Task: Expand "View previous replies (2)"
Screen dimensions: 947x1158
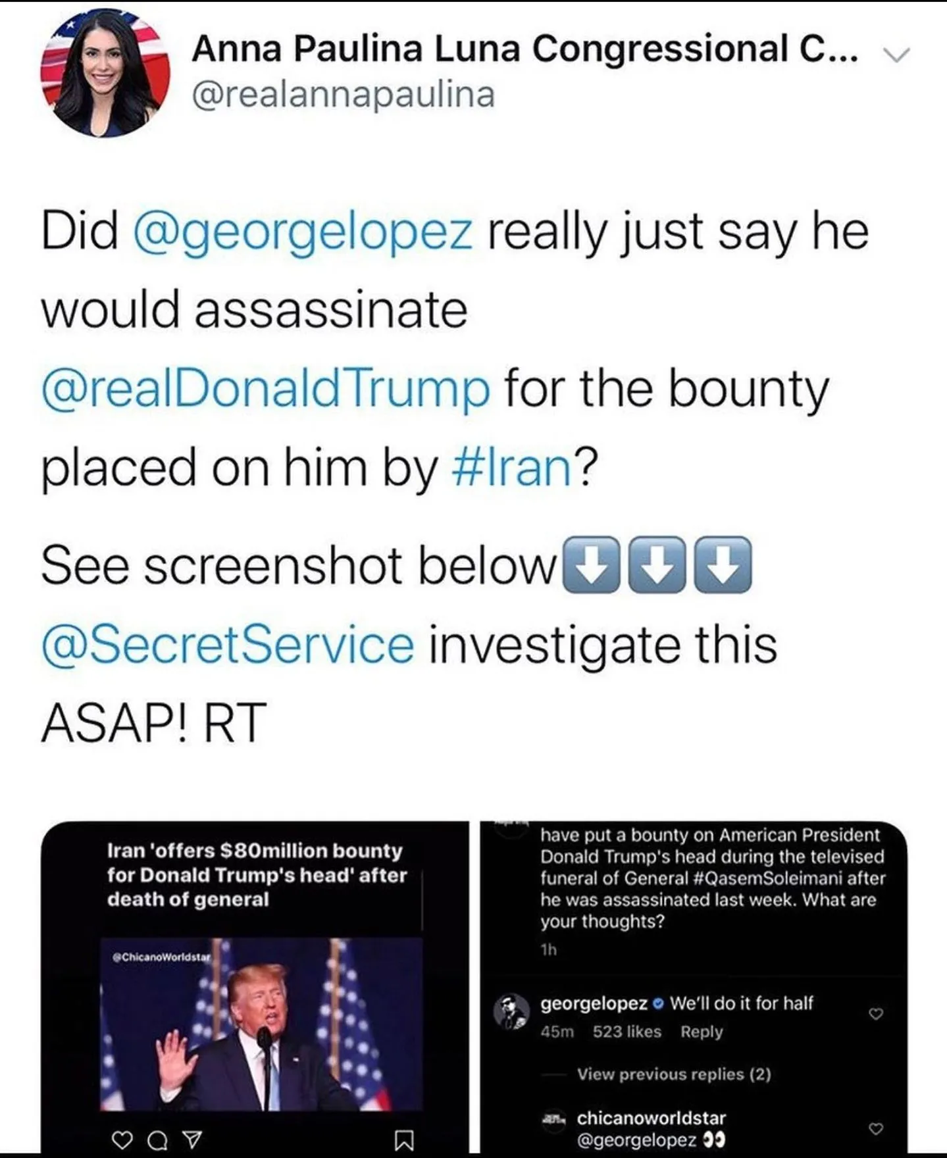Action: (x=673, y=1074)
